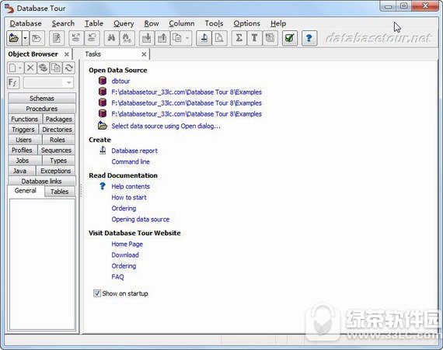The width and height of the screenshot is (443, 350).
Task: Open the Help menu
Action: click(x=278, y=23)
